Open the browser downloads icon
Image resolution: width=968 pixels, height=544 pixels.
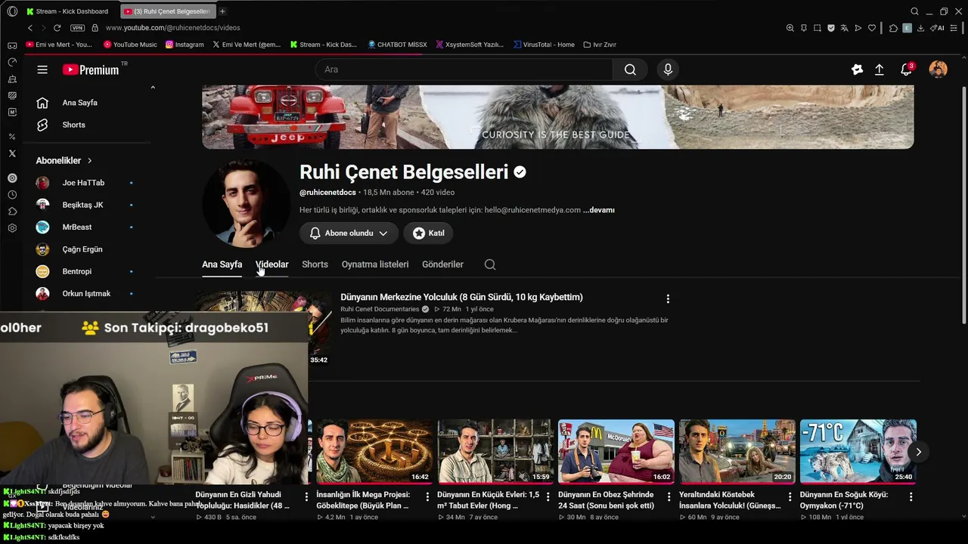pyautogui.click(x=920, y=28)
